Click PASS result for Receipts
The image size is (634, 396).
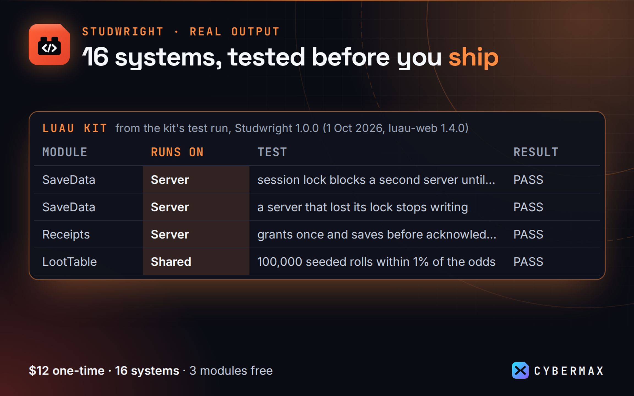pyautogui.click(x=528, y=234)
